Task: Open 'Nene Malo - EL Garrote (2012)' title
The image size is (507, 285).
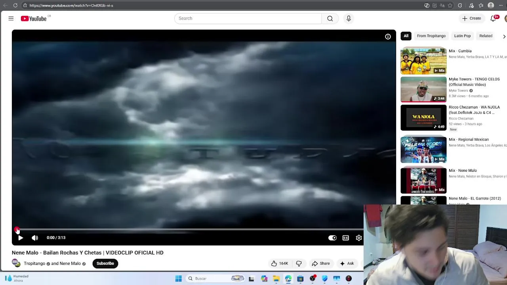Action: pyautogui.click(x=475, y=198)
